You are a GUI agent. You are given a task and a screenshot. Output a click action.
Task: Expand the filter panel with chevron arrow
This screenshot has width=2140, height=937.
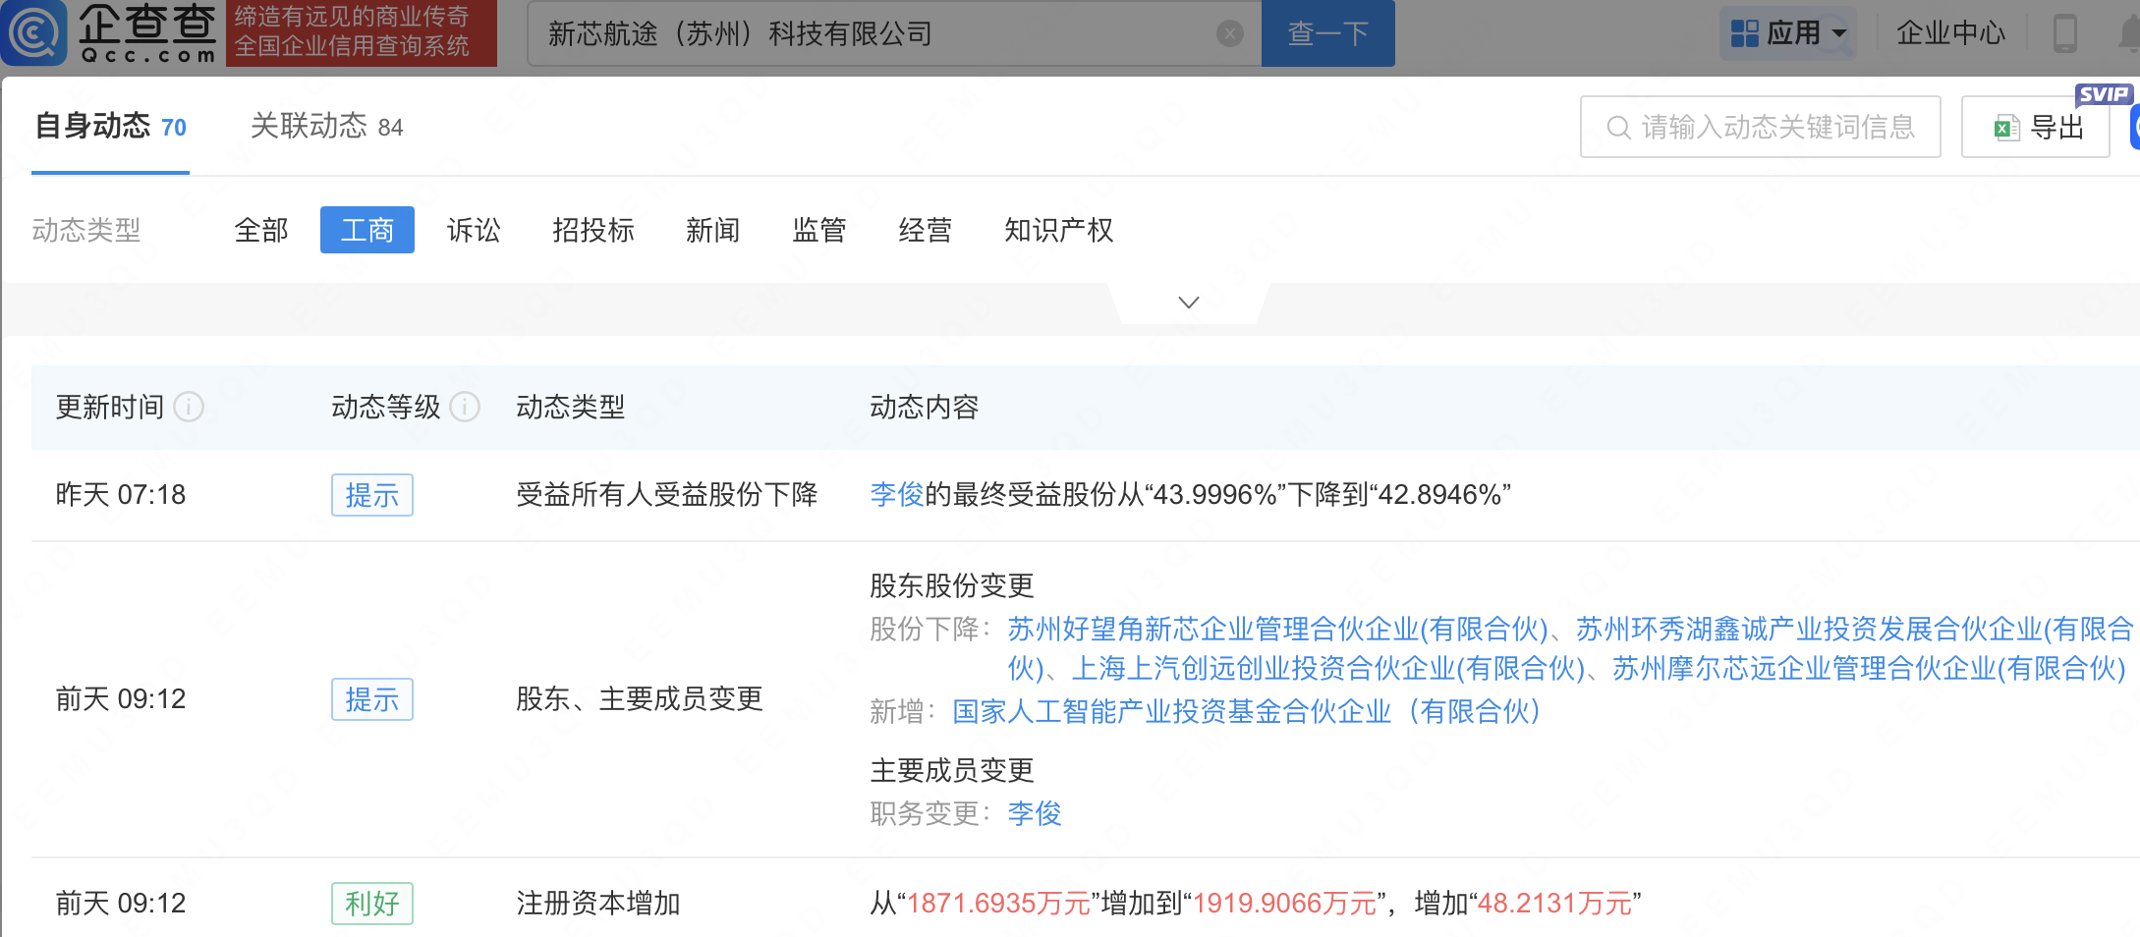1188,303
